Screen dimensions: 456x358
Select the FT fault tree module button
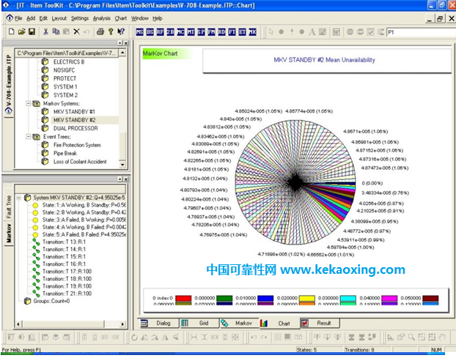pos(232,32)
